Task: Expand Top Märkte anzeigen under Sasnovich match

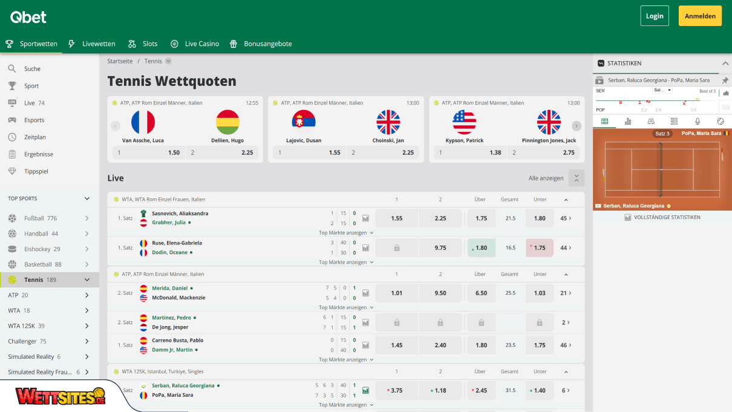Action: [346, 232]
